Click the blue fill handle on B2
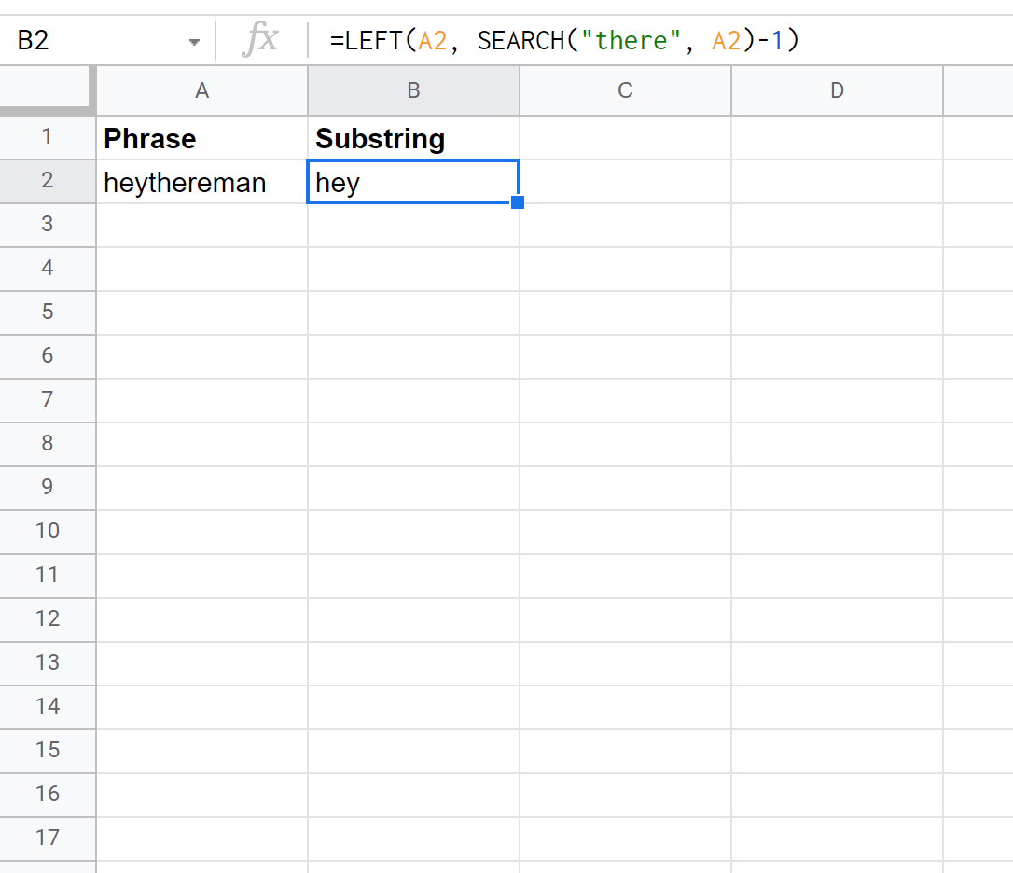 pyautogui.click(x=518, y=202)
